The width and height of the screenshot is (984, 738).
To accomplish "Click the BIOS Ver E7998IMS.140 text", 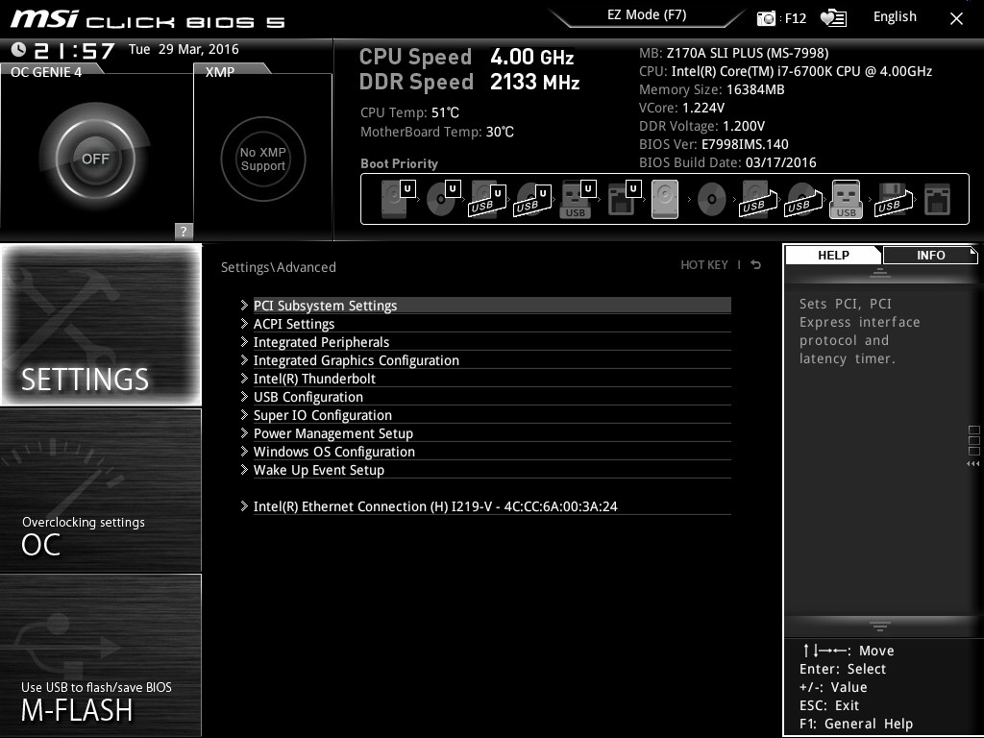I will click(714, 144).
